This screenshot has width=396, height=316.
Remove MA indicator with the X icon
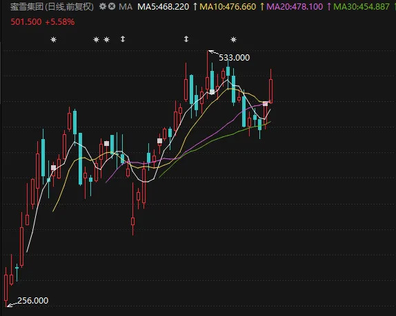(112, 6)
